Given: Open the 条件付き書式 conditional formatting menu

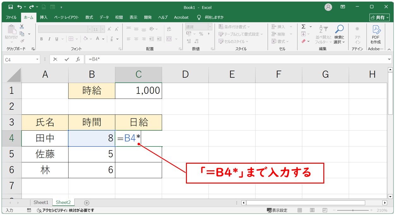Looking at the screenshot, I should [x=234, y=27].
